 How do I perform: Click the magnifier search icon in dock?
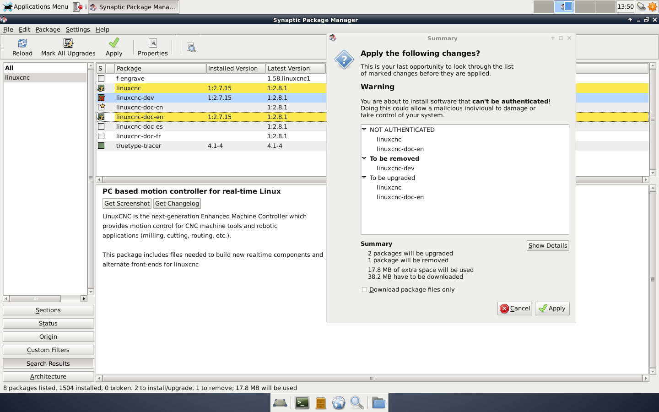click(x=357, y=403)
